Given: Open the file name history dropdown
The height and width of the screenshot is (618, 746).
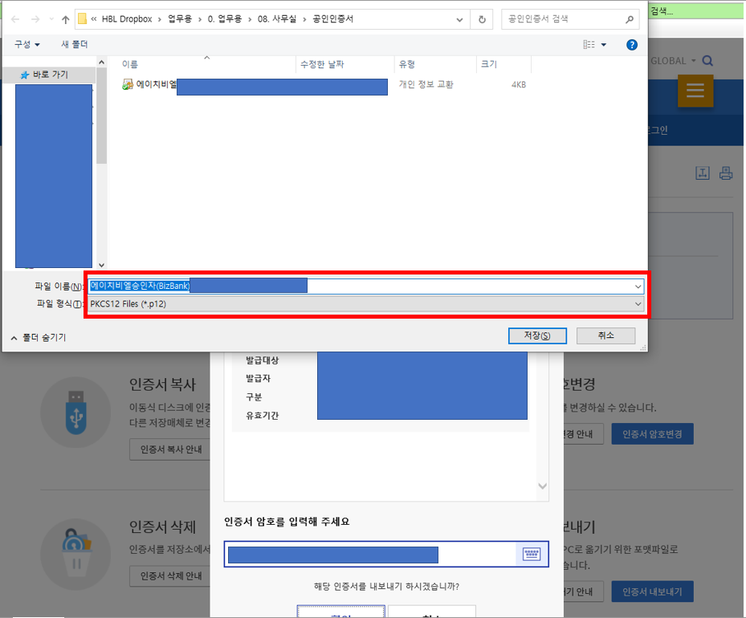Looking at the screenshot, I should click(x=637, y=285).
